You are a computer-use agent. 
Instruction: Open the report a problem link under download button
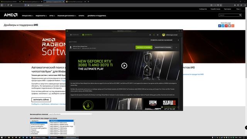pyautogui.click(x=49, y=104)
